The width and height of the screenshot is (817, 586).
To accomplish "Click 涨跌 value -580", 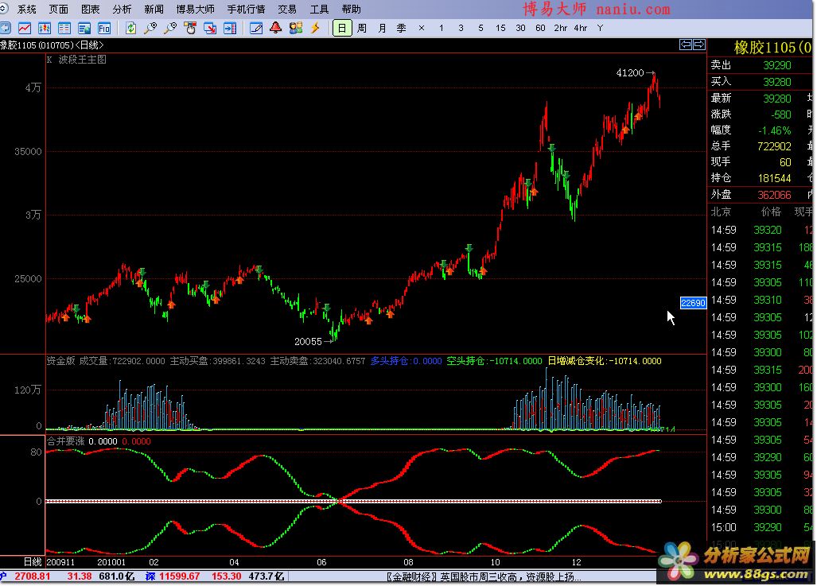I will pyautogui.click(x=781, y=114).
